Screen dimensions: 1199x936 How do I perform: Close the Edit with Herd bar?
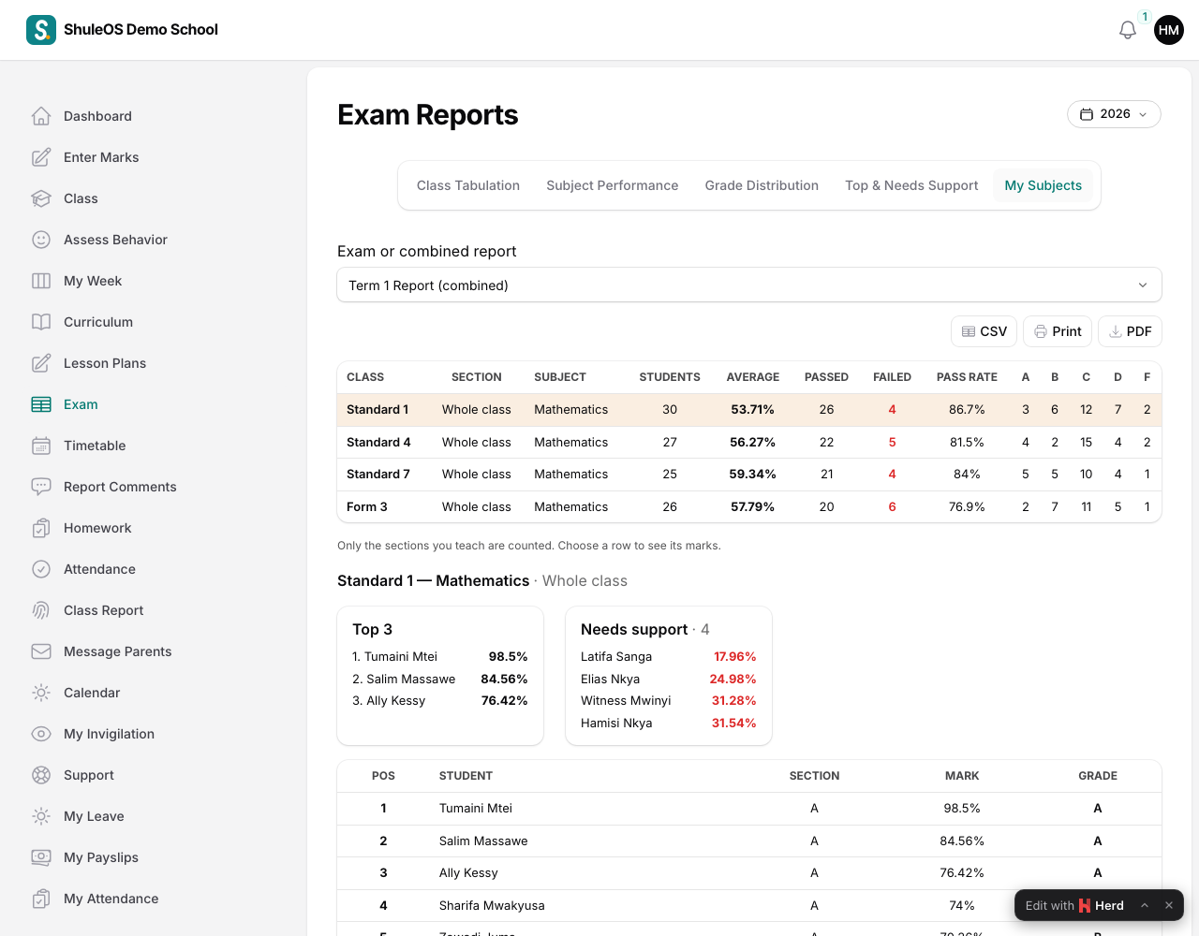(1169, 905)
